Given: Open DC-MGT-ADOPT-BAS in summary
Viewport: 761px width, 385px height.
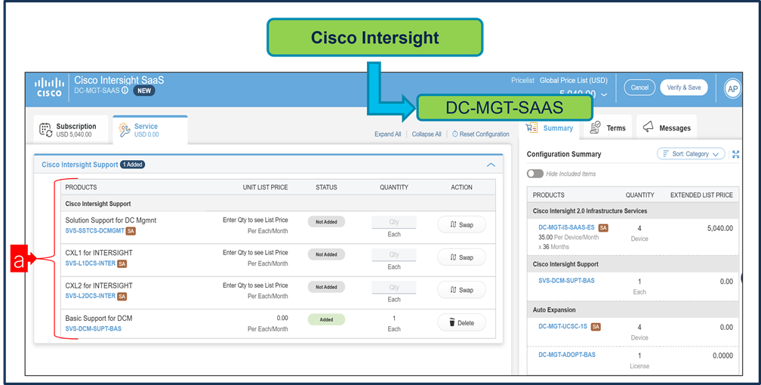Looking at the screenshot, I should (x=567, y=355).
